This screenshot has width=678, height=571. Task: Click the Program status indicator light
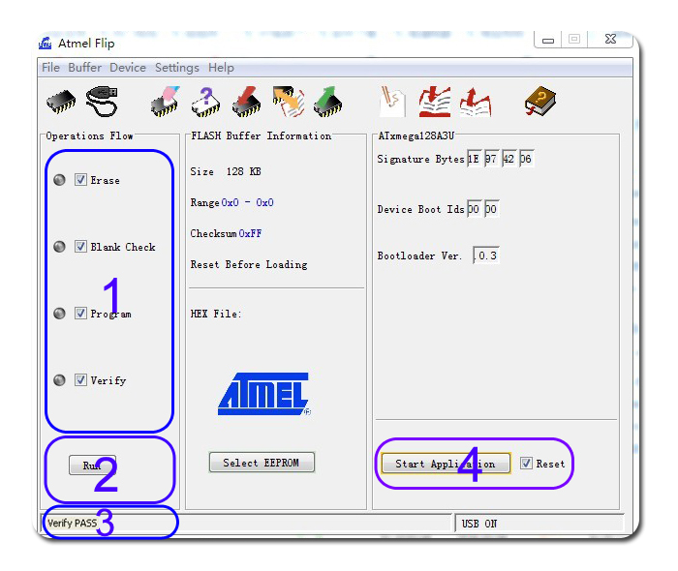click(59, 314)
